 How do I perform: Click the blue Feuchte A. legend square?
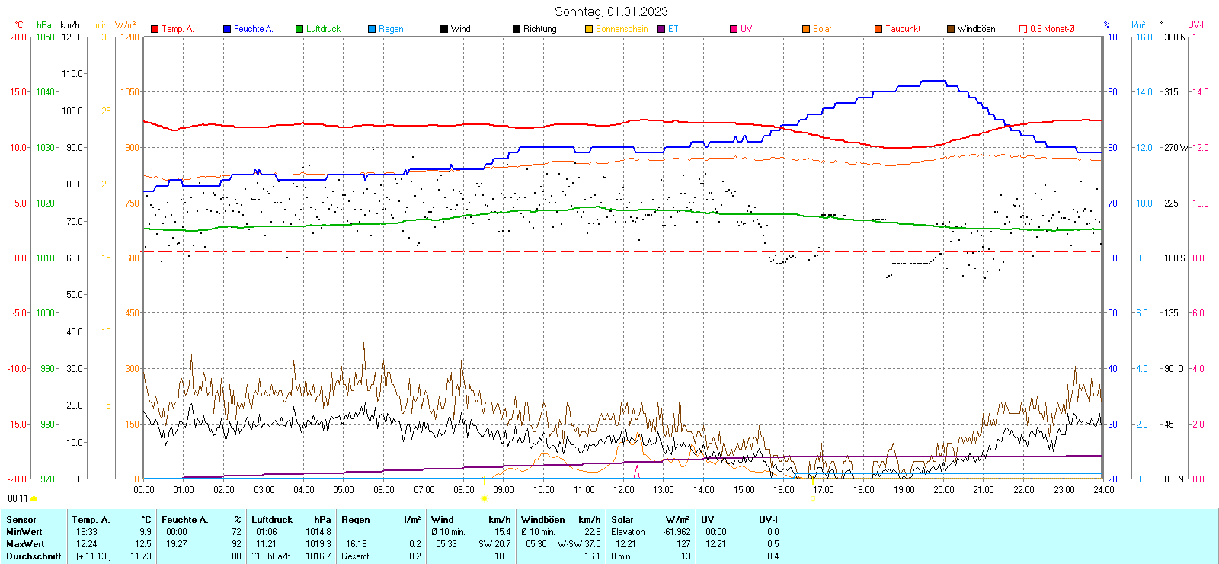click(227, 29)
